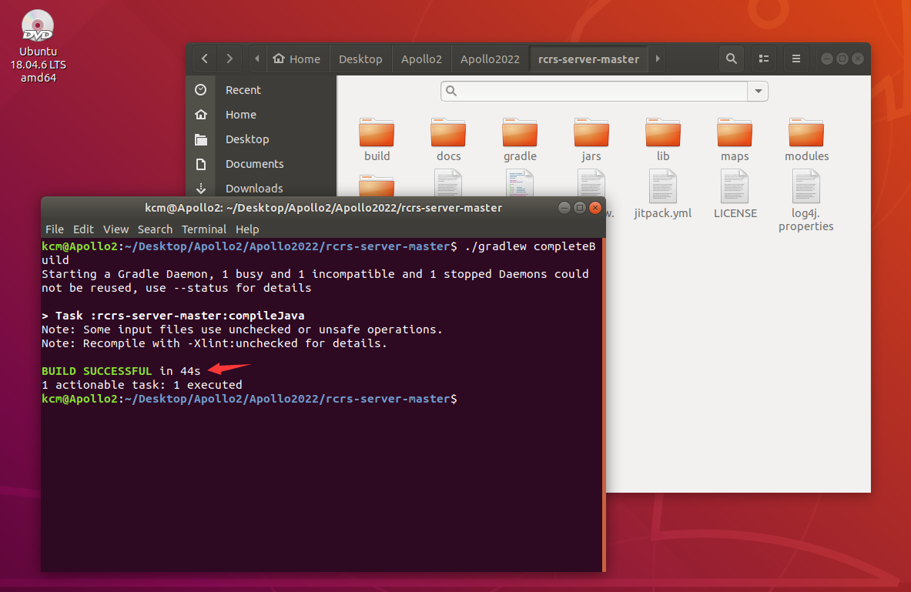
Task: Open the terminal Search menu
Action: click(155, 229)
